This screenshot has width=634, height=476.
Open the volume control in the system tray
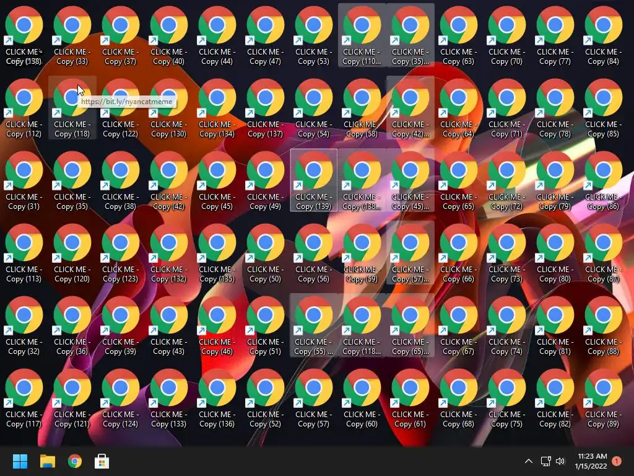click(x=560, y=461)
